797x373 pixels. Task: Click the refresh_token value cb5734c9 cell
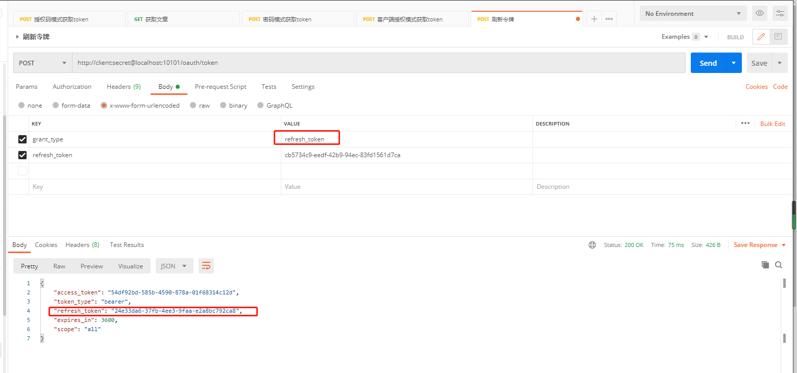coord(407,155)
